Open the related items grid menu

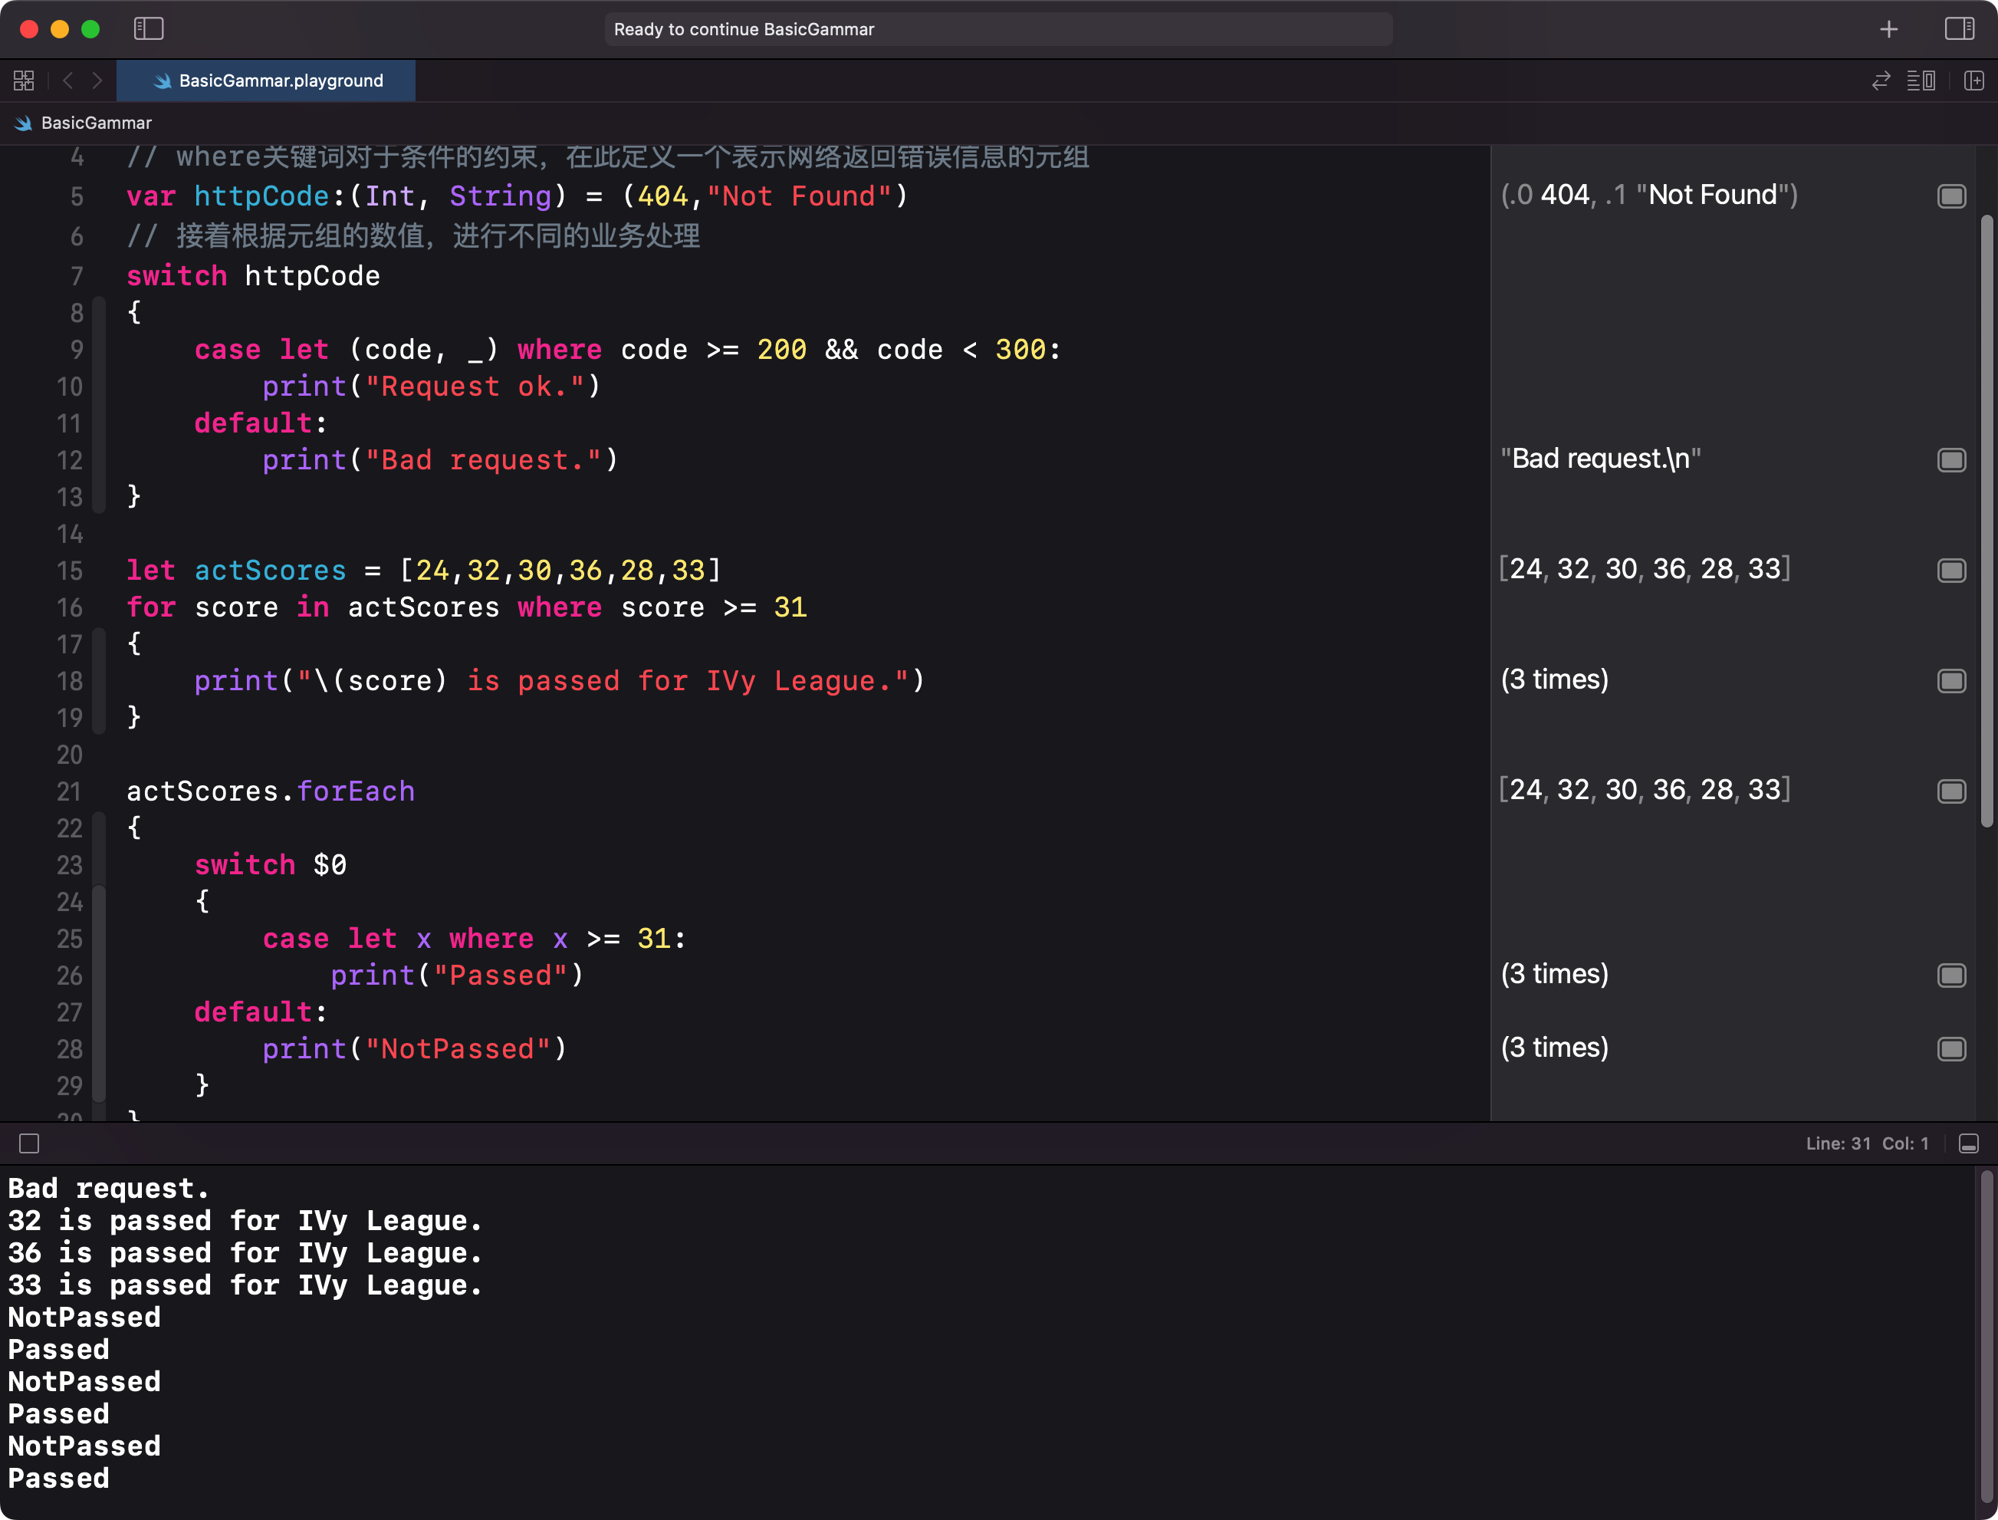click(x=25, y=81)
